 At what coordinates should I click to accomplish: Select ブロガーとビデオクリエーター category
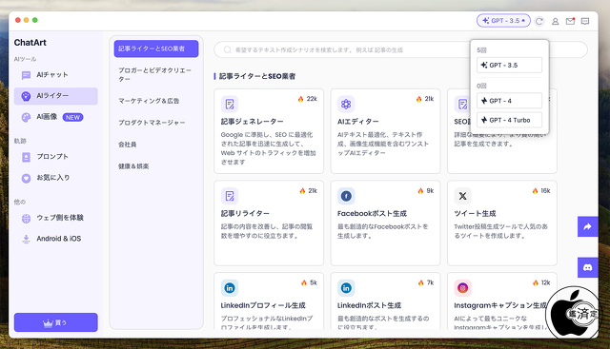(x=156, y=74)
